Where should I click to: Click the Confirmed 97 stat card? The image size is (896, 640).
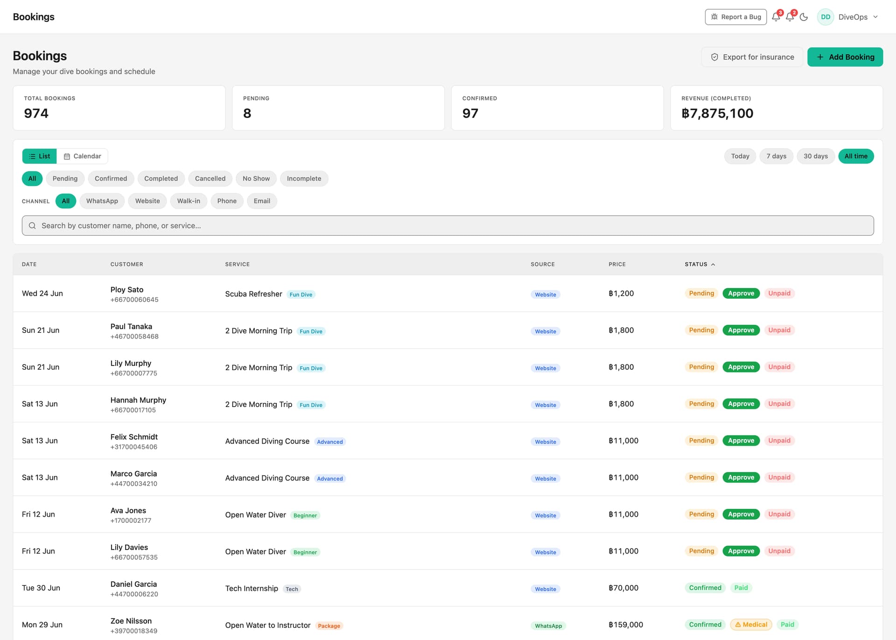pos(557,108)
